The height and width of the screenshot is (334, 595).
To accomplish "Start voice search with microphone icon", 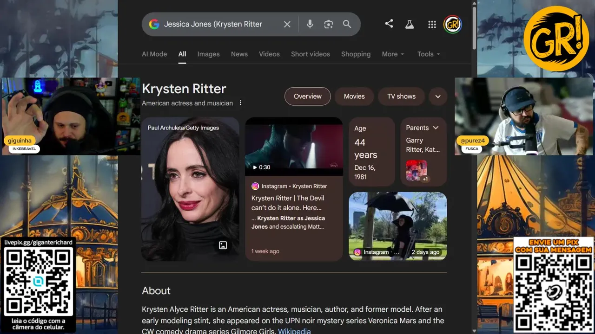I will tap(310, 24).
